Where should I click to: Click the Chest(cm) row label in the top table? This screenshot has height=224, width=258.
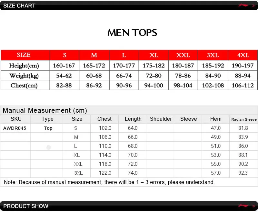24,85
